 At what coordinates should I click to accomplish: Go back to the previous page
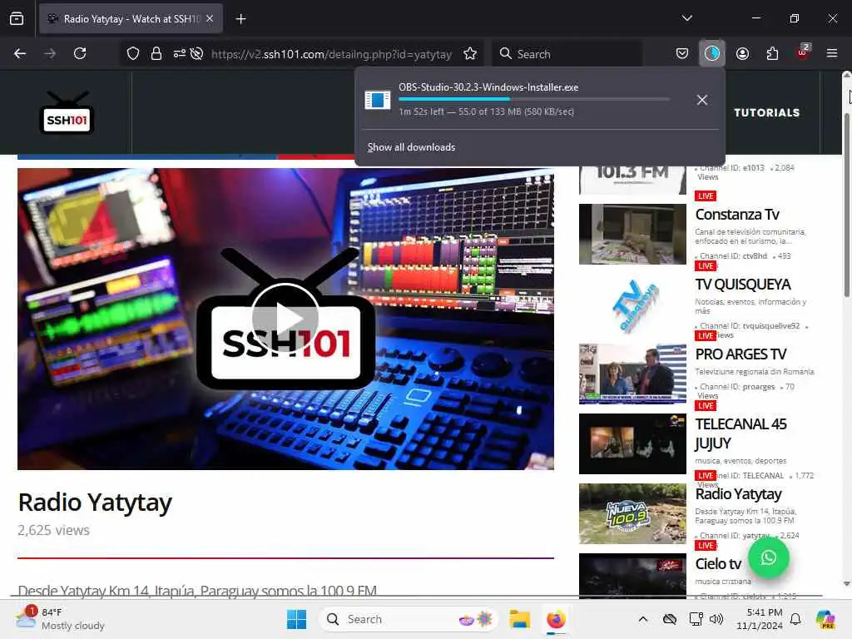[x=20, y=53]
